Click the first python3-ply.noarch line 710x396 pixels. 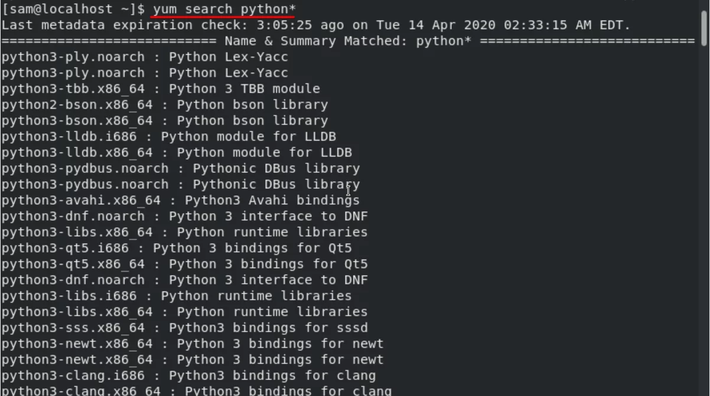tap(145, 57)
